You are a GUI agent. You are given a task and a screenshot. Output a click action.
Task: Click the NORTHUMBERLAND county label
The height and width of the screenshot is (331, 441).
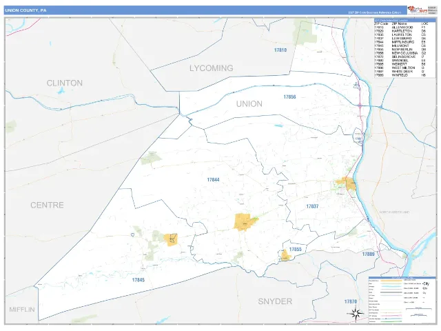pos(394,212)
